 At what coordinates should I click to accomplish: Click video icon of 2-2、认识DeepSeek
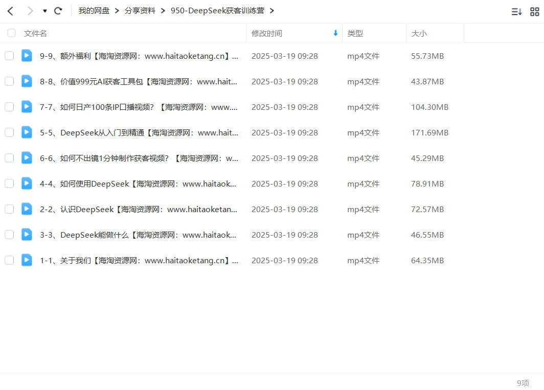click(27, 209)
